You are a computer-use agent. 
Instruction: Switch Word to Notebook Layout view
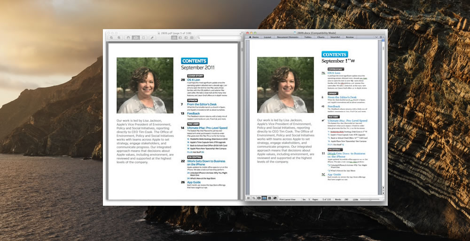pos(270,198)
